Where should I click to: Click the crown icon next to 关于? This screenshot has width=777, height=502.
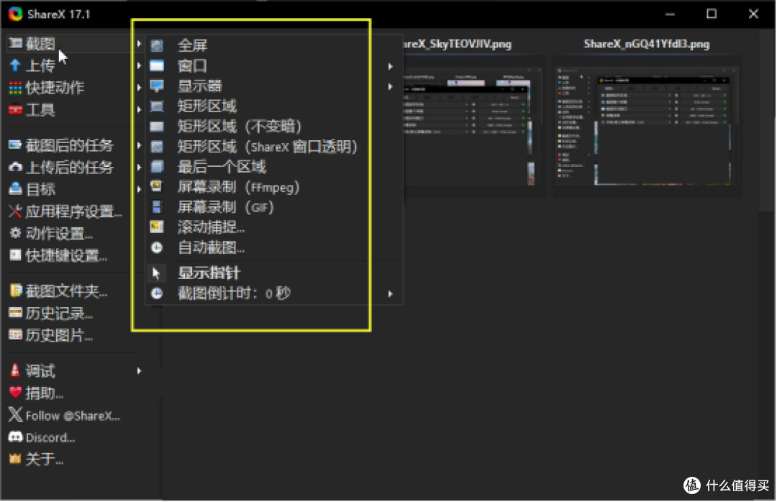(x=15, y=459)
